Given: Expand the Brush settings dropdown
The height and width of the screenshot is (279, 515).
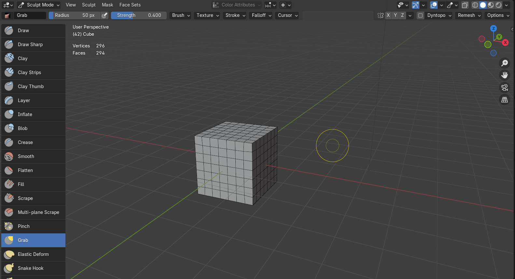Looking at the screenshot, I should pos(181,15).
